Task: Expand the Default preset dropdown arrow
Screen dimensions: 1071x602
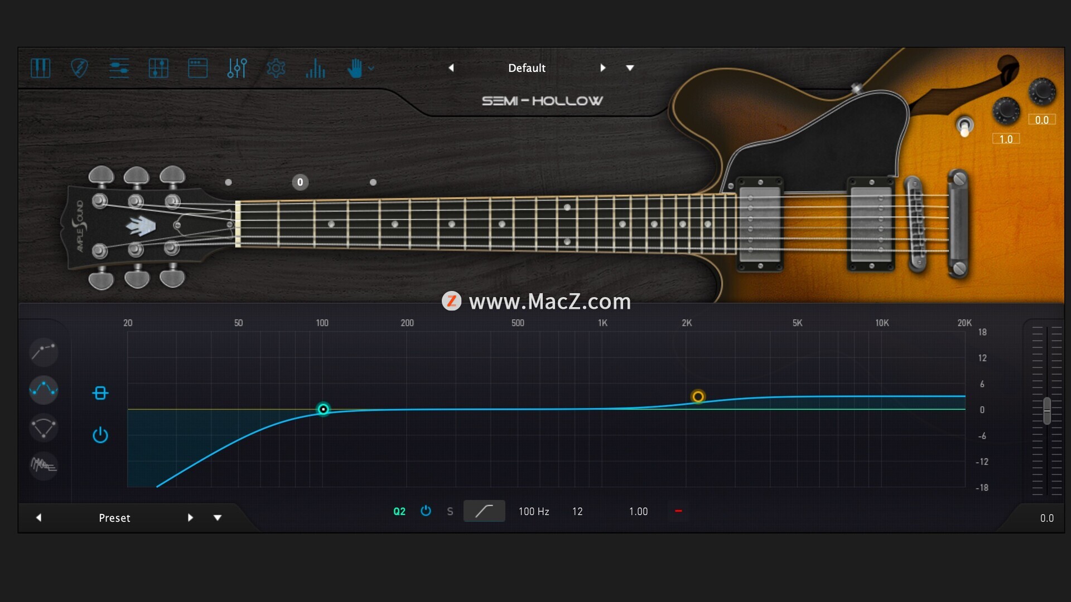Action: tap(630, 68)
